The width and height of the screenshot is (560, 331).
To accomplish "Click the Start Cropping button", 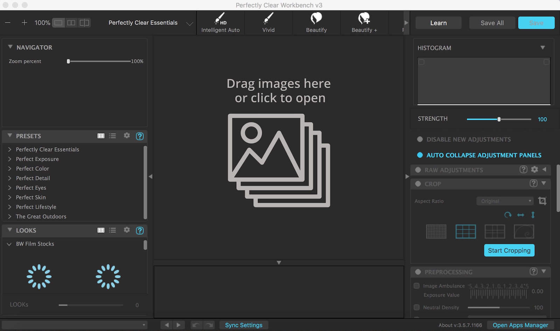I will pyautogui.click(x=509, y=250).
